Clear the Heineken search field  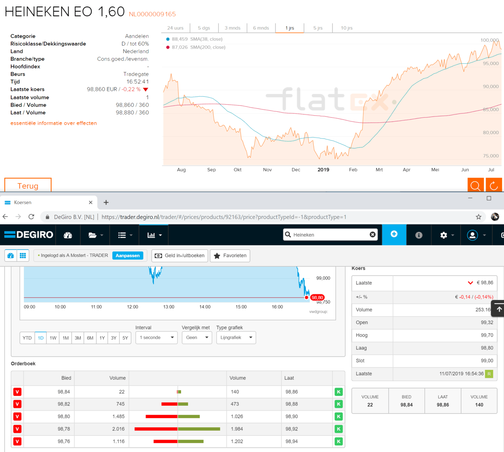coord(372,235)
